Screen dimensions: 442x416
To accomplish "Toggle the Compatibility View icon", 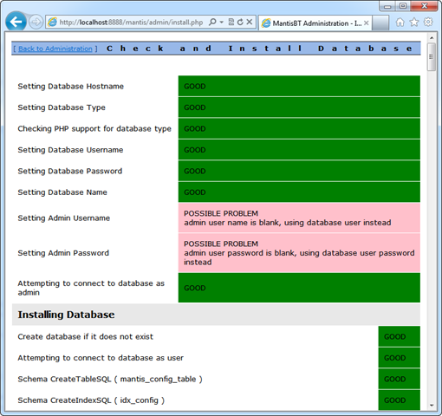I will click(x=231, y=22).
